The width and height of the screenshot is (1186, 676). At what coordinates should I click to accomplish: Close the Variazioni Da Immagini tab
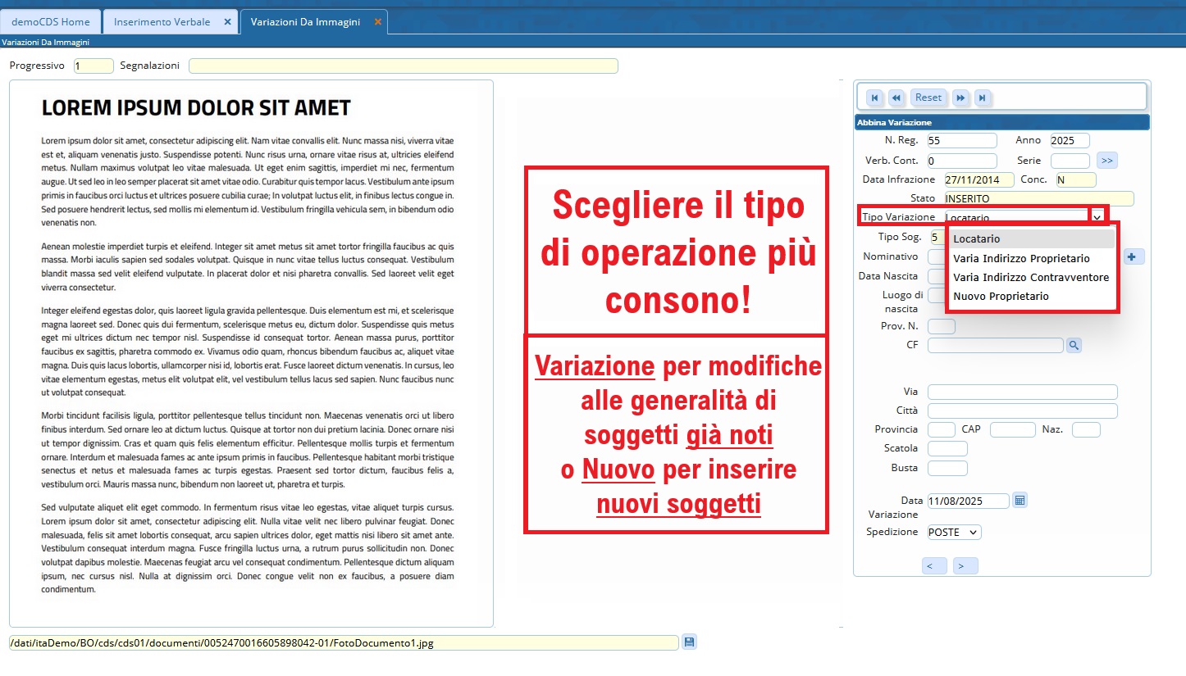[377, 22]
